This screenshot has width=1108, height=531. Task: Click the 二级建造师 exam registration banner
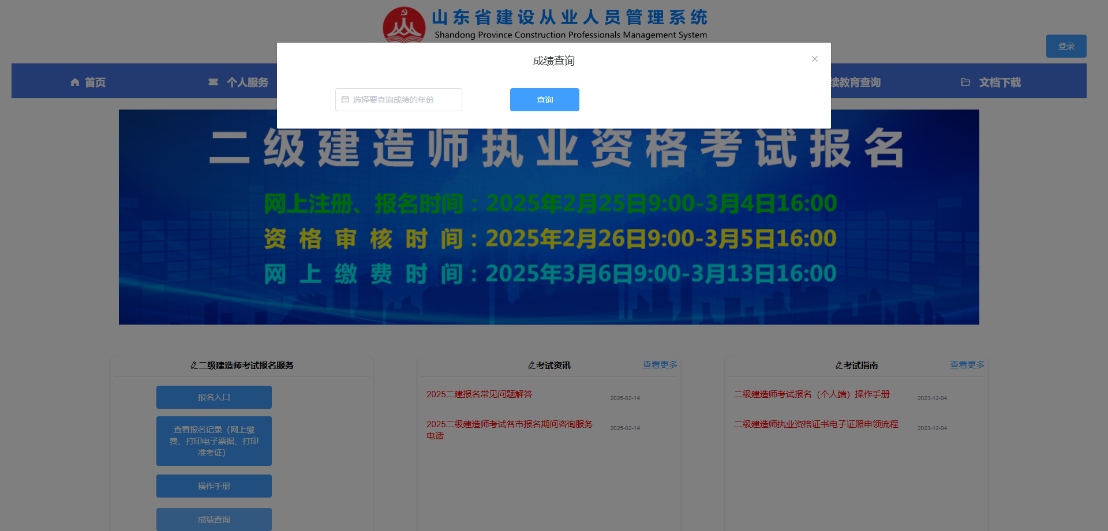coord(548,231)
